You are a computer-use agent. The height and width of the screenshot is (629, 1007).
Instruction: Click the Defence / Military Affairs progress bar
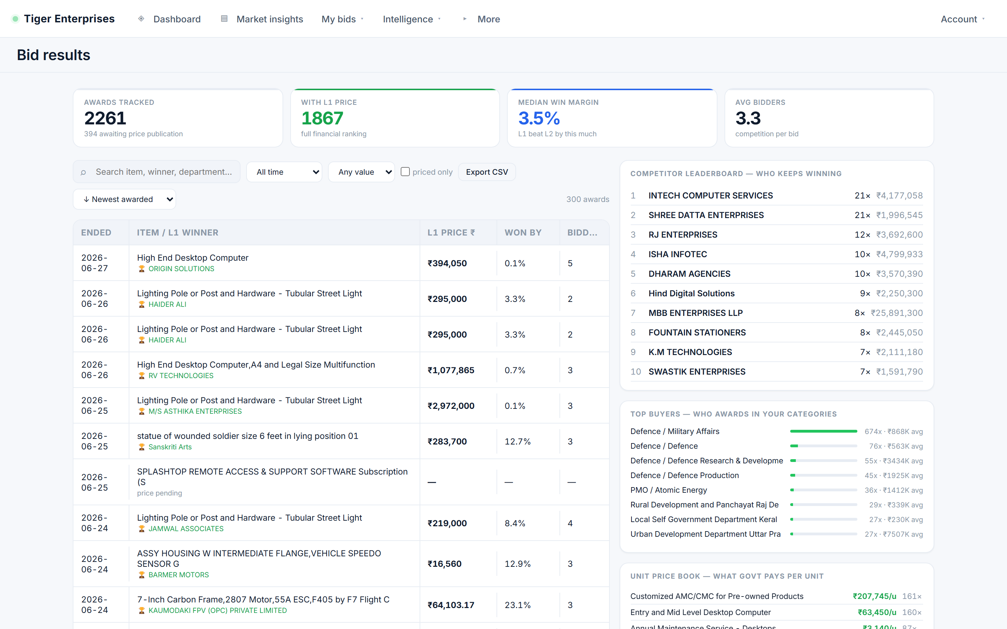(x=823, y=432)
